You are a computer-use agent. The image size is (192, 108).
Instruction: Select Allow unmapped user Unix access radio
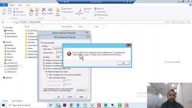(x=47, y=75)
